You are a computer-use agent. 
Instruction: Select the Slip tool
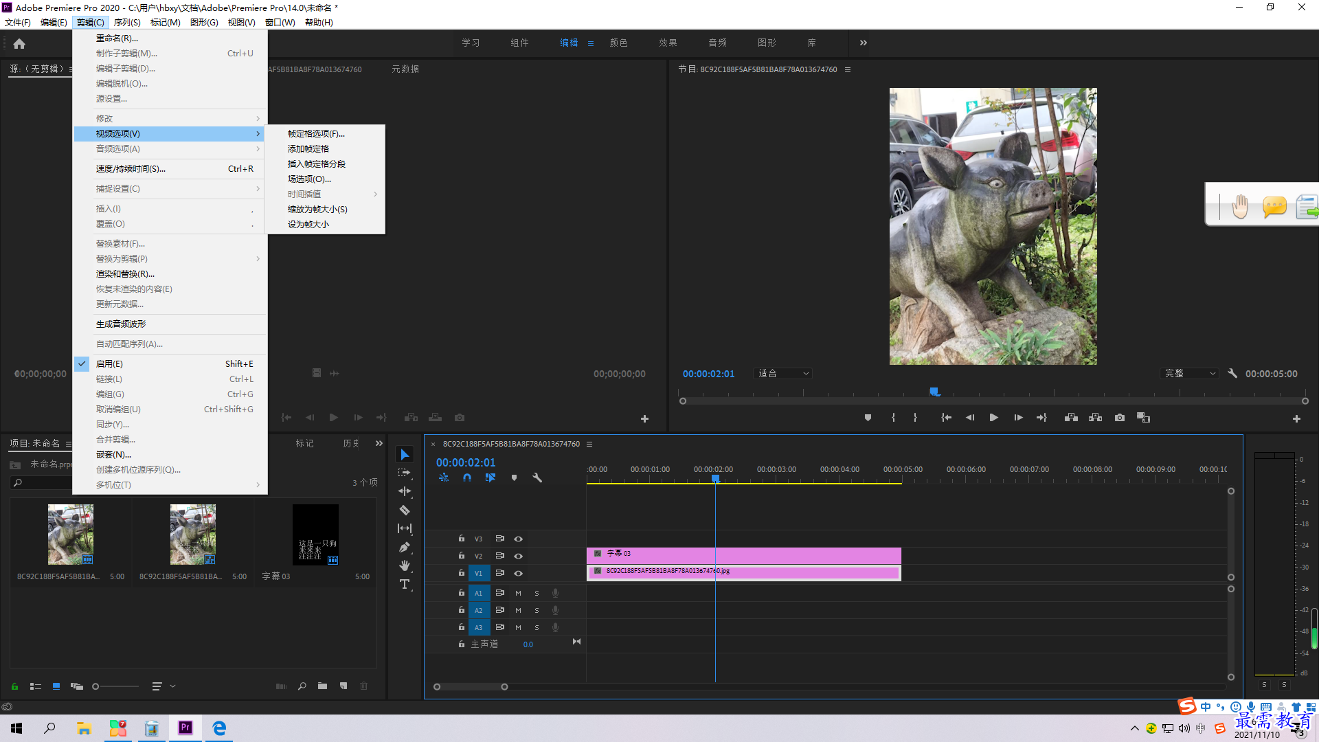coord(405,528)
